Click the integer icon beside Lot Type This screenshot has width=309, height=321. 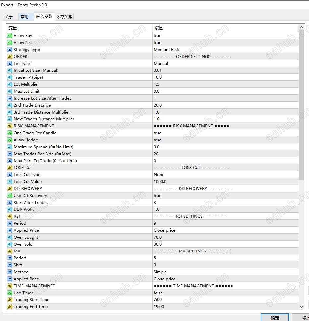pyautogui.click(x=9, y=64)
